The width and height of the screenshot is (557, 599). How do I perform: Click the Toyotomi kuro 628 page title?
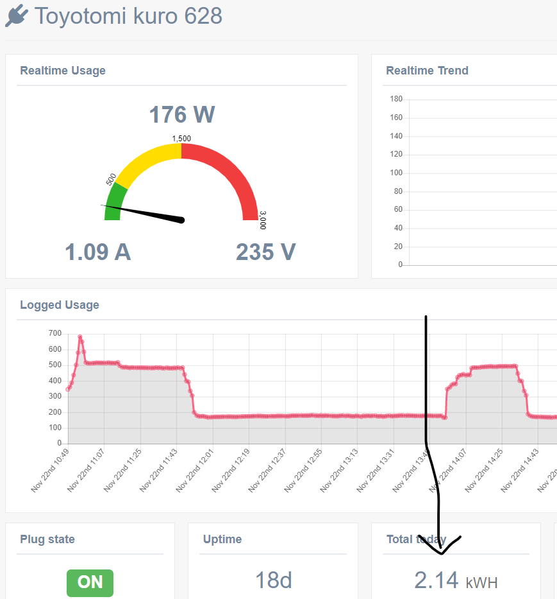[x=128, y=16]
